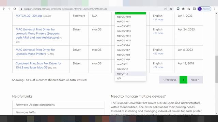Viewport: 218px width, 122px height.
Task: Expand +23 more languages for Jun 6, 2022 row
Action: pyautogui.click(x=158, y=54)
